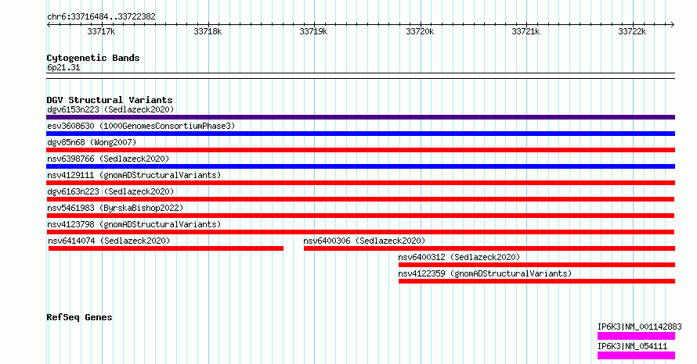The width and height of the screenshot is (697, 364).
Task: Open dgv6163n223 (Sedlazeck2020) variant label
Action: 110,191
